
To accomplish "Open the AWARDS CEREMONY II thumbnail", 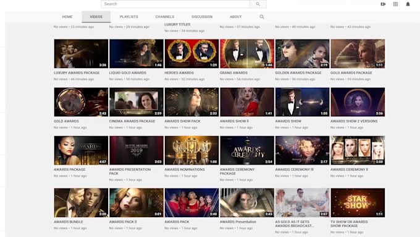I will click(358, 150).
